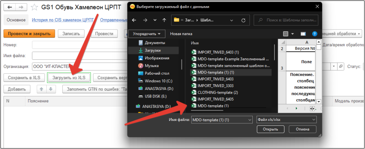Click Открыть button
Image resolution: width=365 pixels, height=149 pixels.
pos(271,129)
